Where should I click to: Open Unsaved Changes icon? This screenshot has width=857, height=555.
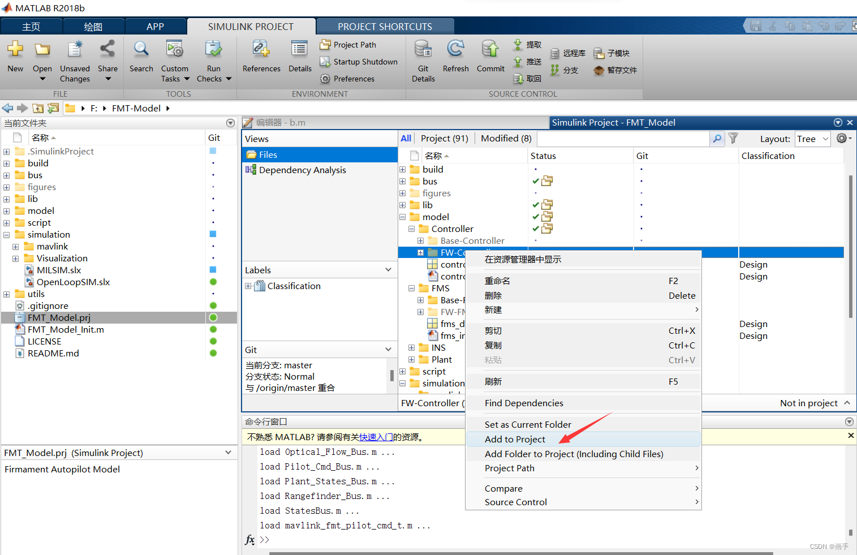click(x=75, y=49)
